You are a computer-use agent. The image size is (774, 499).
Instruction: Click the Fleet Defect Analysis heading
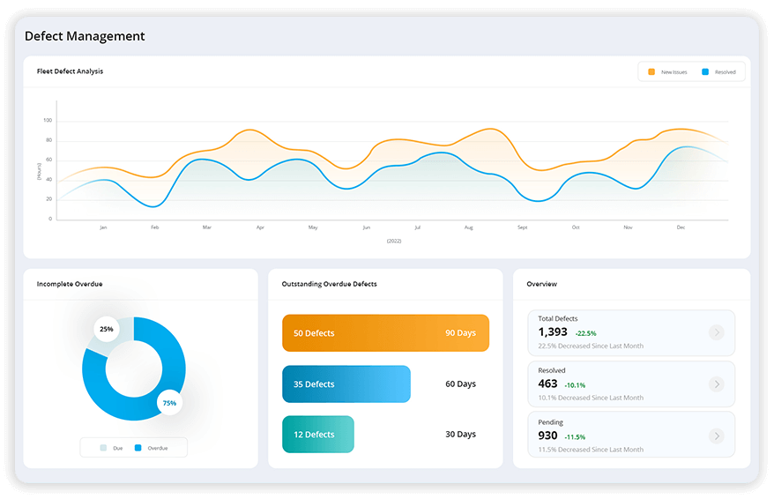tap(70, 71)
